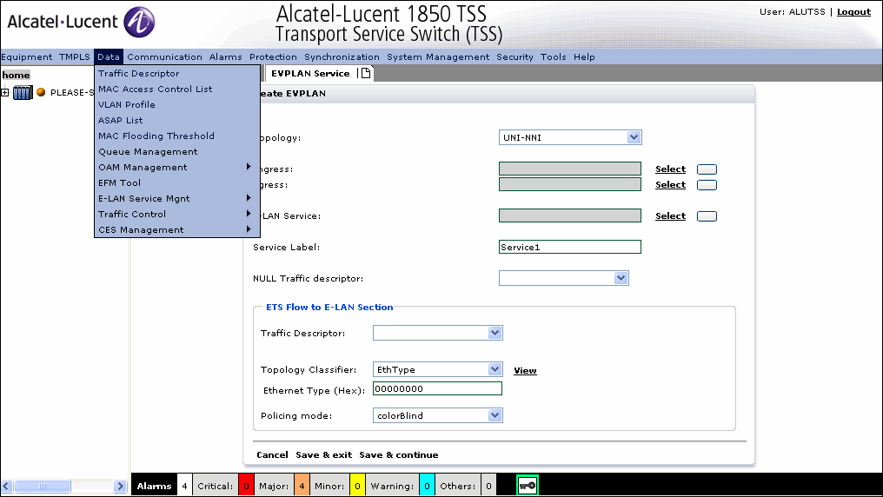Viewport: 883px width, 497px height.
Task: Open the Communication menu
Action: (x=164, y=56)
